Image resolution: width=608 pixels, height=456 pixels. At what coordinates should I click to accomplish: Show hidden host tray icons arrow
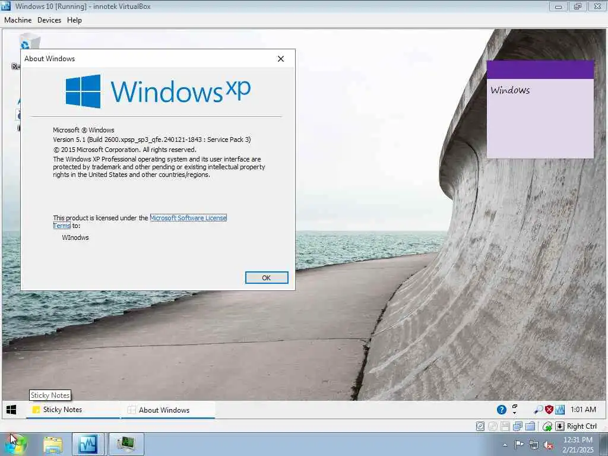505,445
